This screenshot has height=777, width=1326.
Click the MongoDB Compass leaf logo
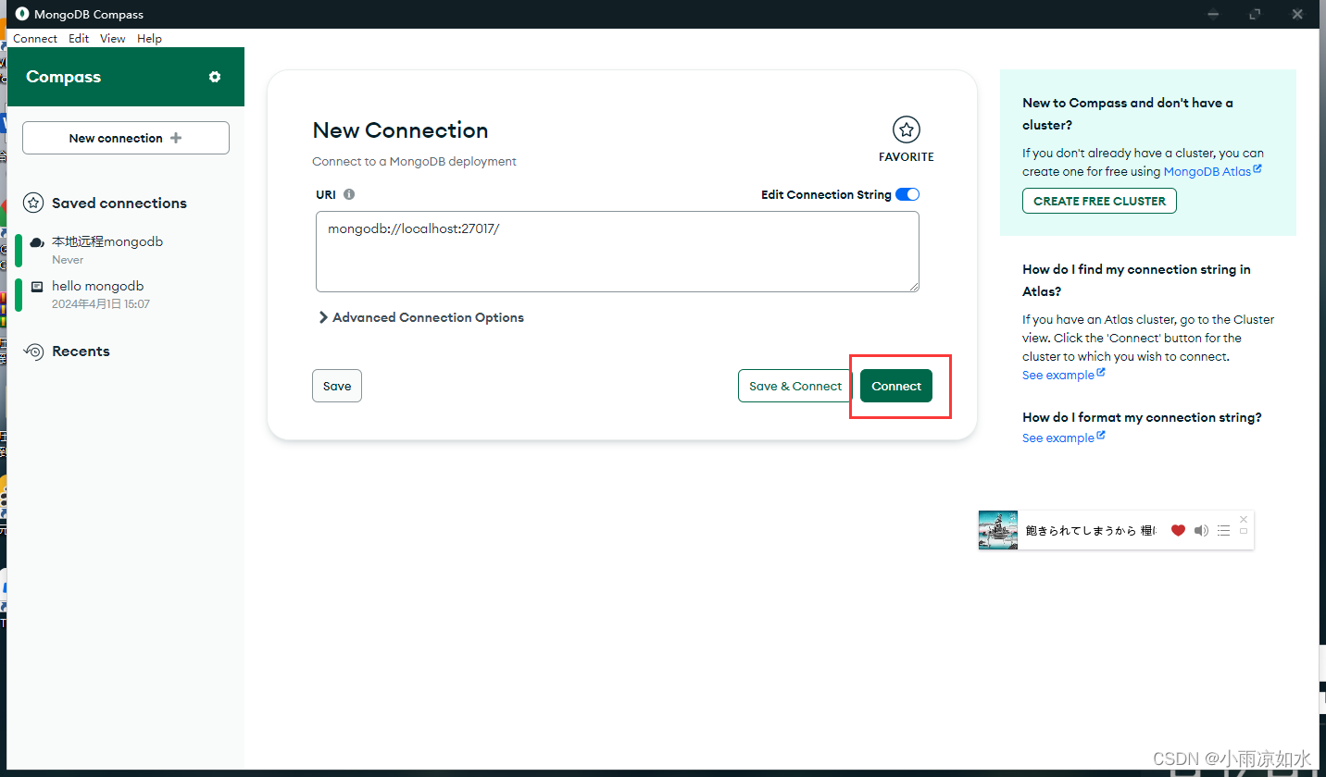point(21,14)
